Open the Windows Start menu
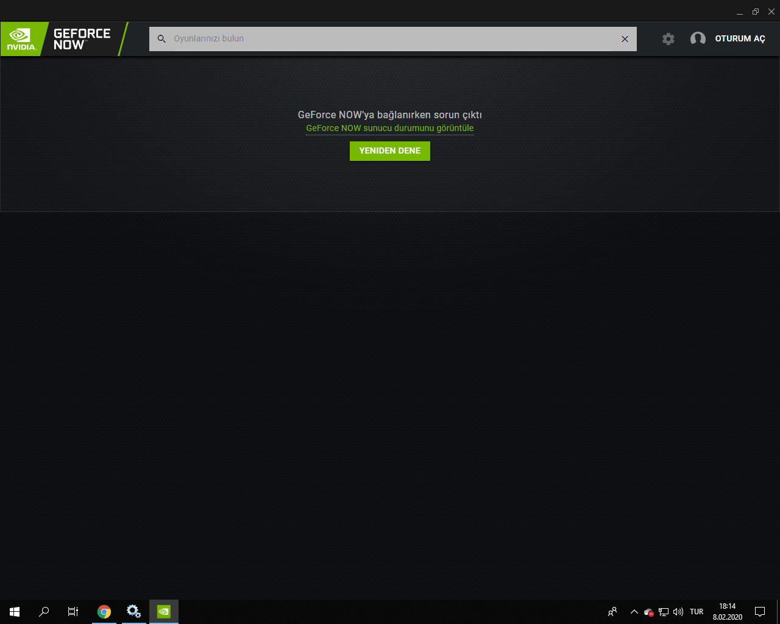Screen dimensions: 780x624 click(x=14, y=611)
